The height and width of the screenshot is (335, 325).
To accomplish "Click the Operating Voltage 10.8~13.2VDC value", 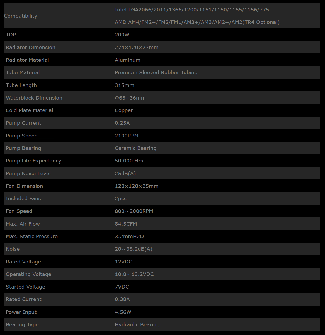I will (x=134, y=274).
